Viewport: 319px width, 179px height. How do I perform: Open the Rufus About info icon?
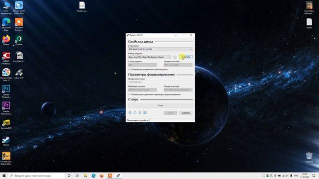point(135,113)
